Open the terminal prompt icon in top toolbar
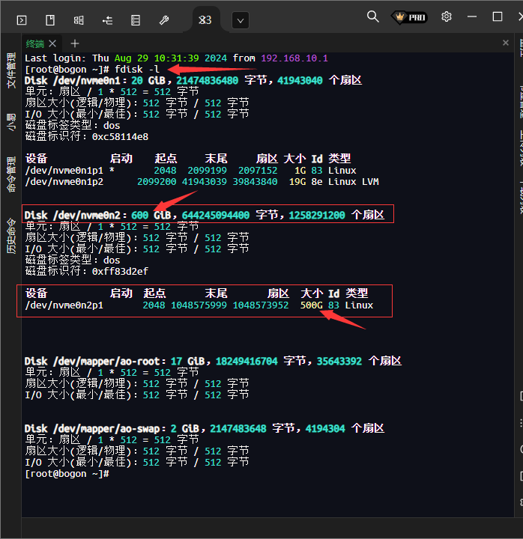The image size is (523, 539). point(22,20)
